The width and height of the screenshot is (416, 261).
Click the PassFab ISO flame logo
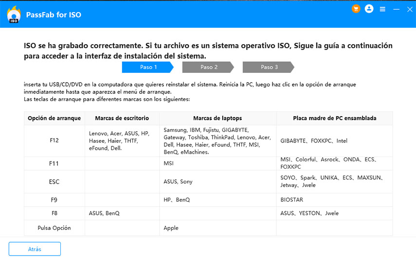click(x=14, y=14)
